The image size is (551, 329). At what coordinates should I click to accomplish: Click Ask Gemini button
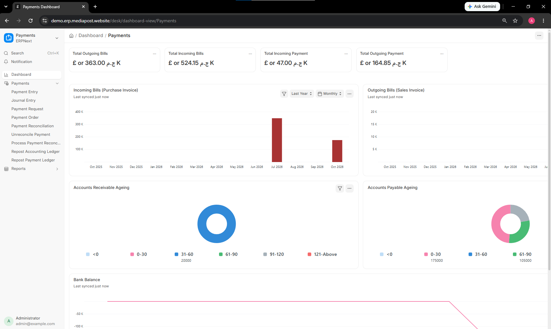click(x=482, y=7)
